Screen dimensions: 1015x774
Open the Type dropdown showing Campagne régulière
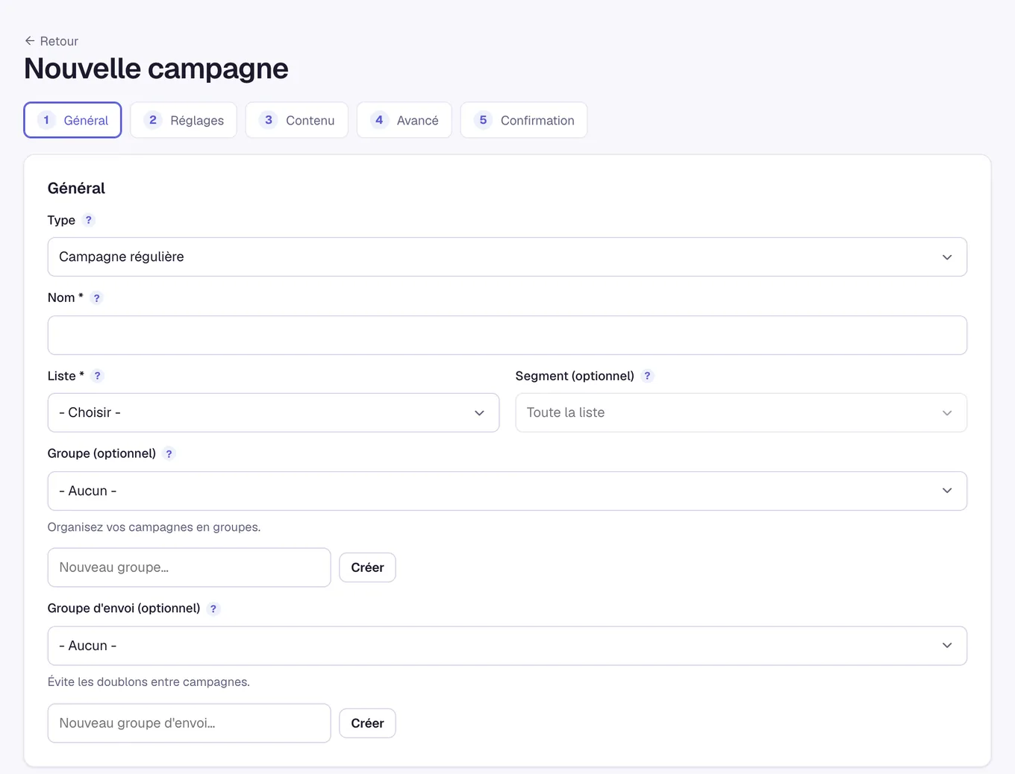(507, 257)
